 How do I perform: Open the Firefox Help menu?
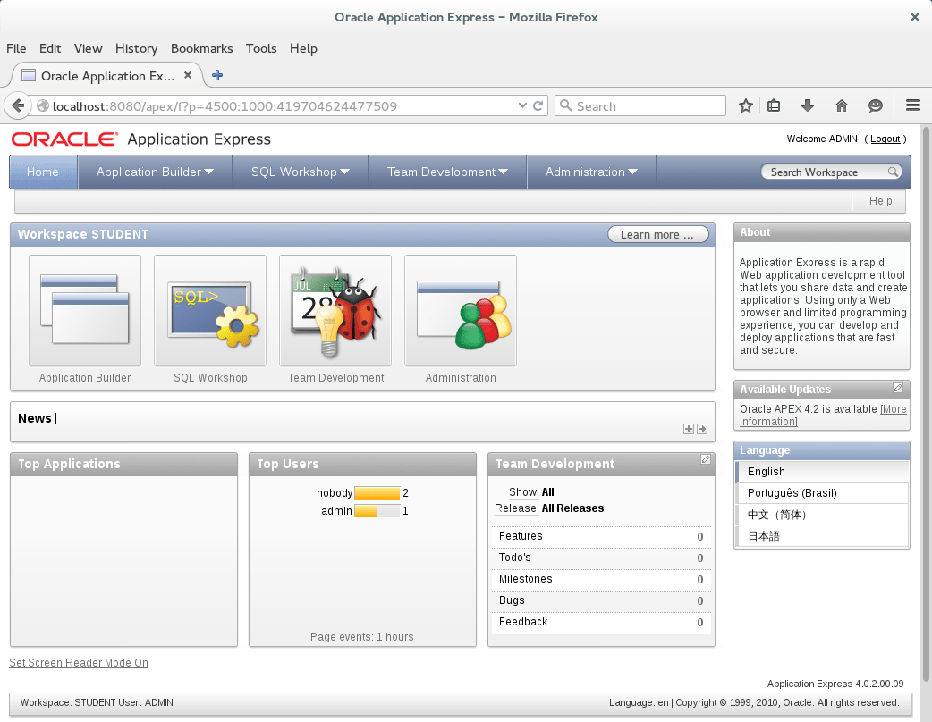(303, 48)
